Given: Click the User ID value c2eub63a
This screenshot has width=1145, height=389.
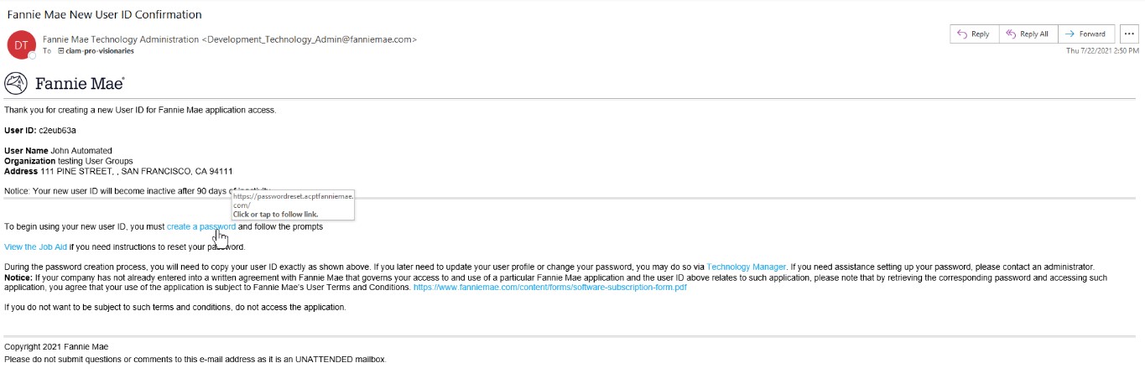Looking at the screenshot, I should 57,131.
